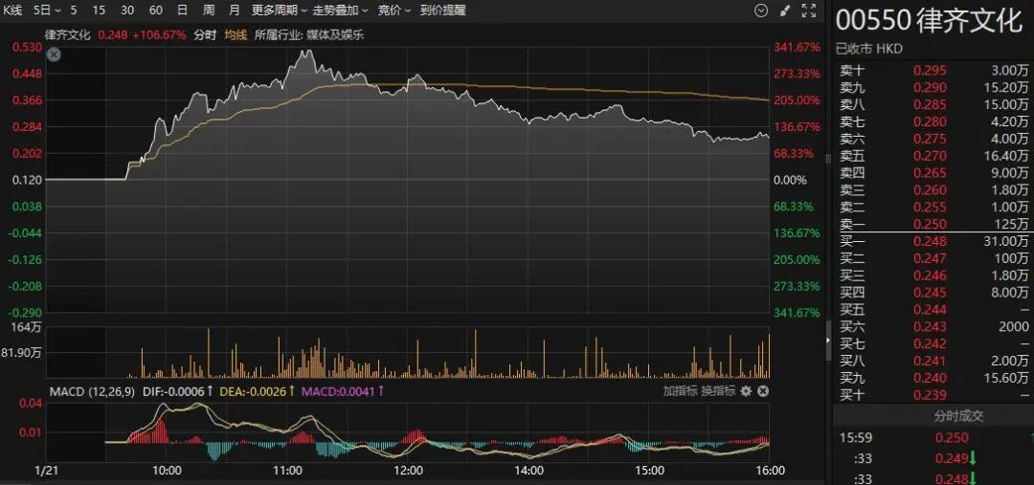
Task: Toggle the 均线 average line legend
Action: pyautogui.click(x=235, y=35)
